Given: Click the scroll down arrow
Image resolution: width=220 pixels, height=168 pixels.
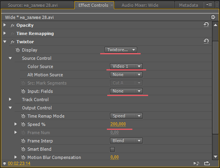Looking at the screenshot, I should [215, 156].
